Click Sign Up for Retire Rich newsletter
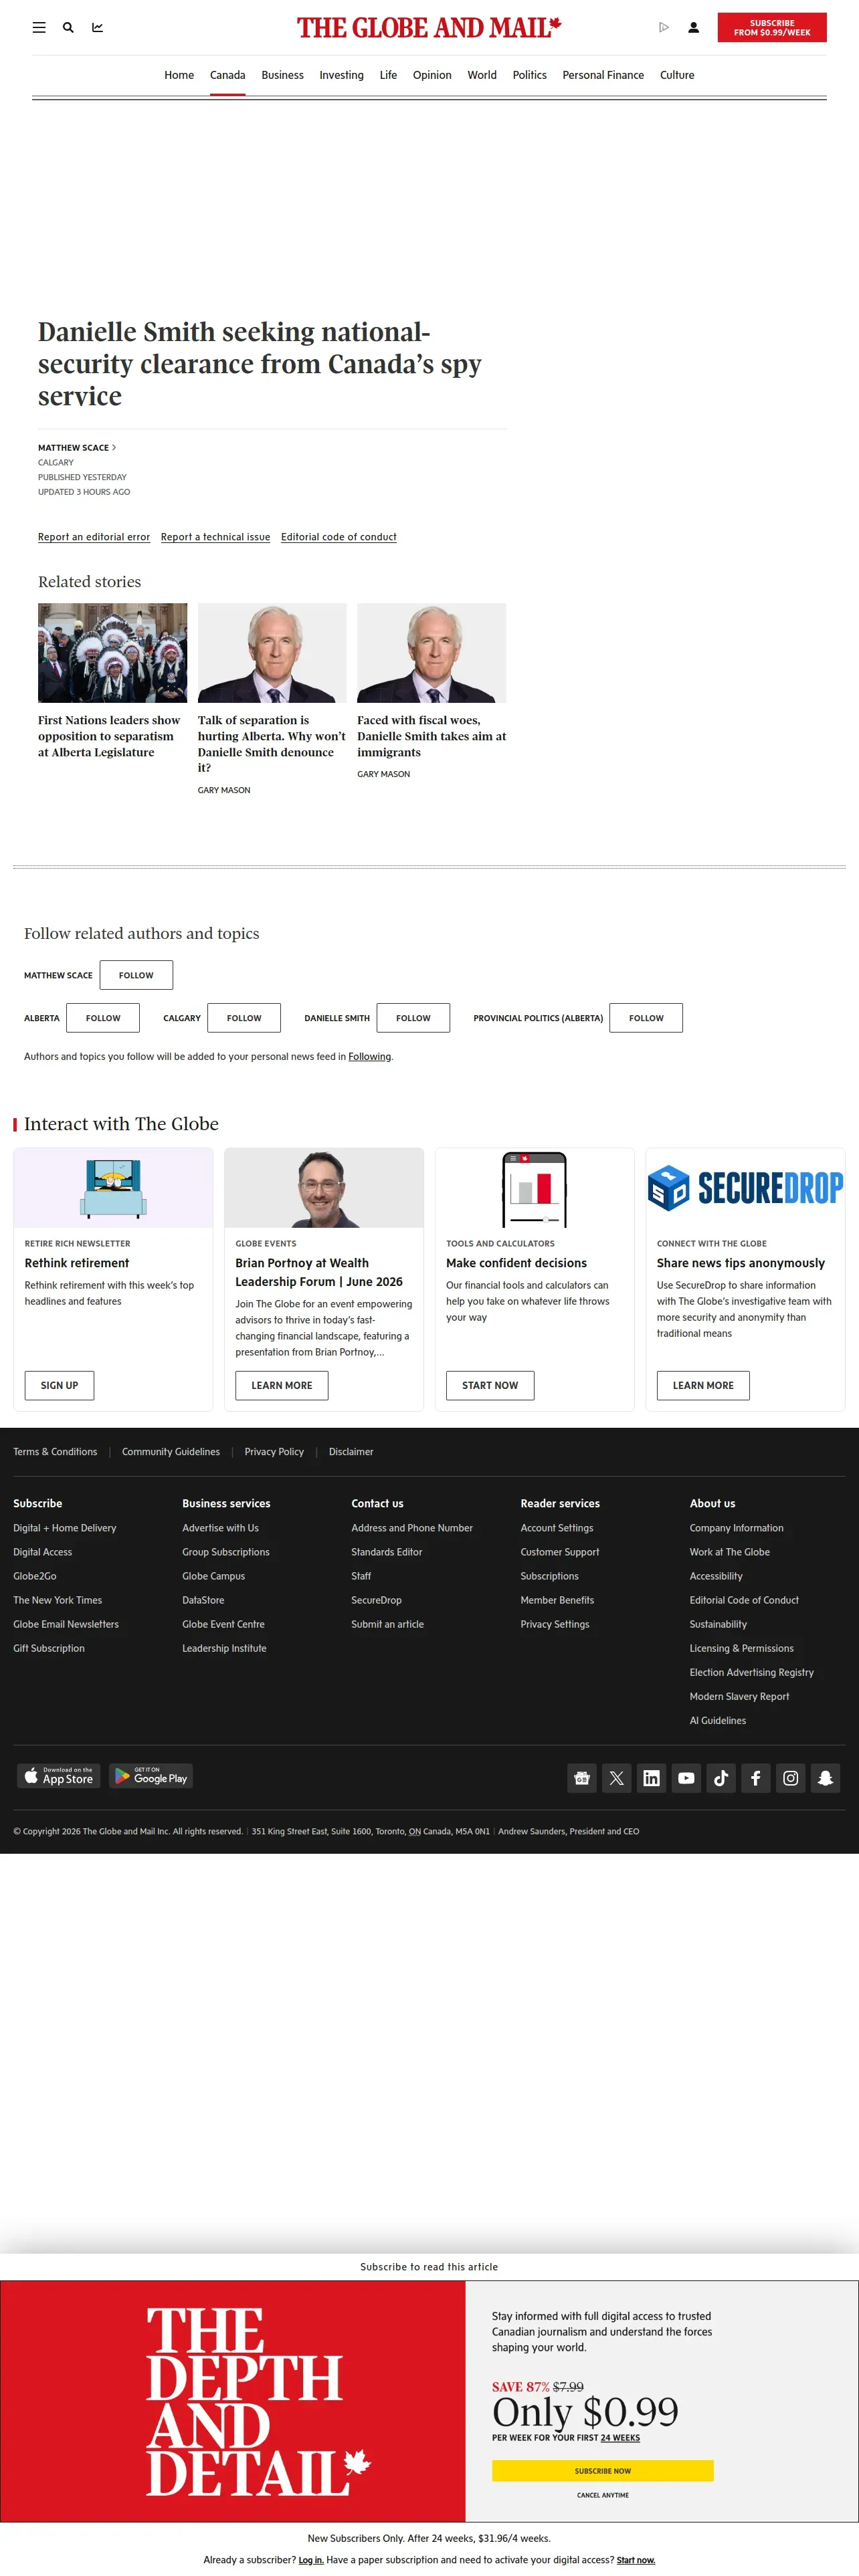The width and height of the screenshot is (859, 2576). click(x=59, y=1385)
